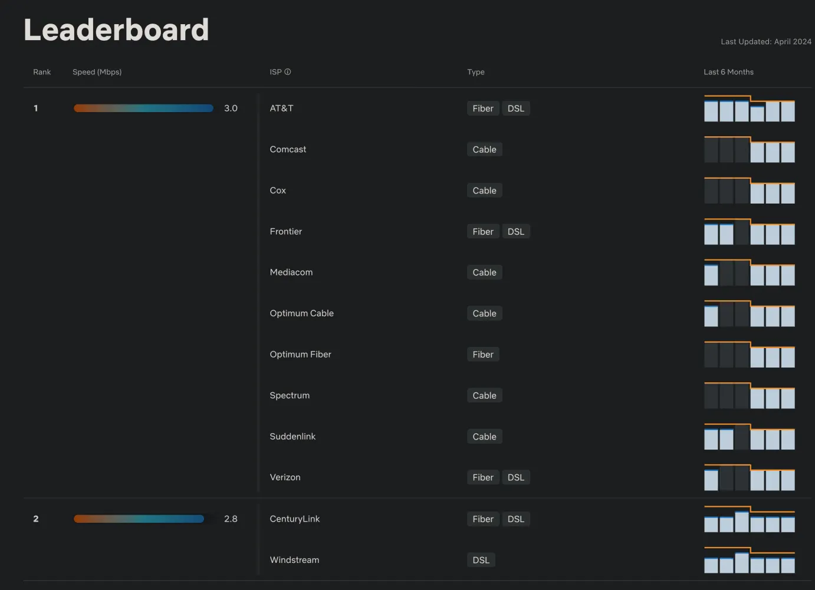
Task: Open AT&T's last 6 months chart
Action: click(750, 108)
